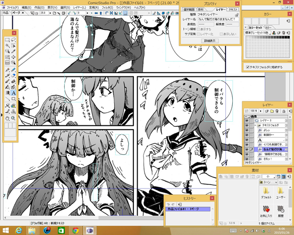Open the フィルタ(I) menu
294x235 pixels.
coord(107,8)
